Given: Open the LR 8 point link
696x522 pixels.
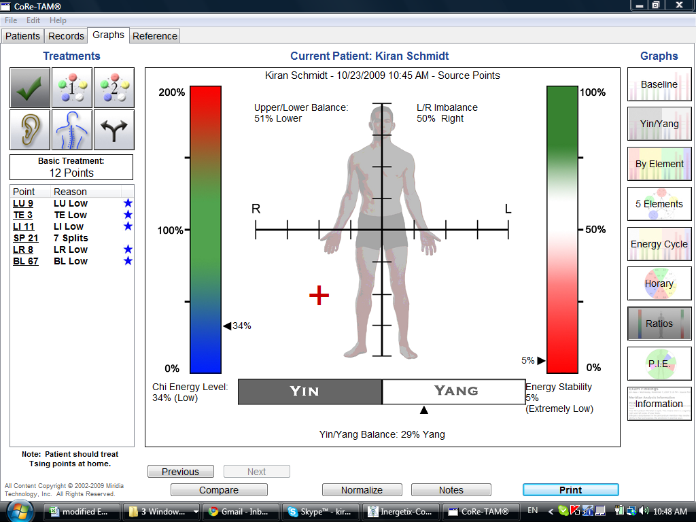Looking at the screenshot, I should point(23,249).
